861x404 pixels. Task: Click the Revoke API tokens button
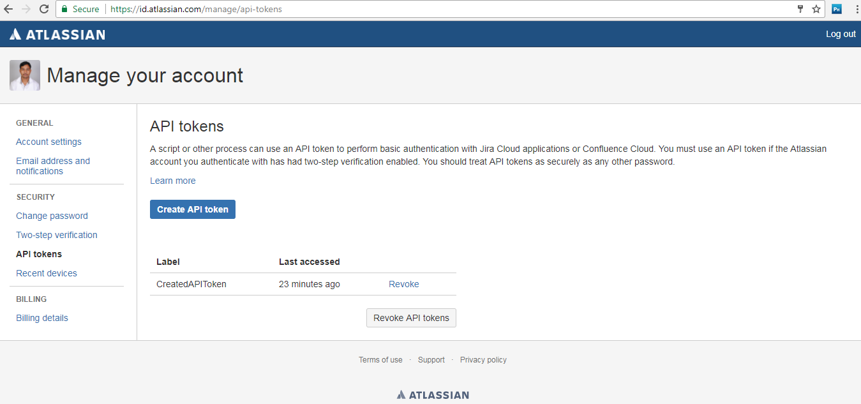point(411,318)
